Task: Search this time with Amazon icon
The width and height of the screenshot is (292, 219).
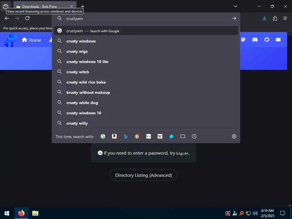Action: [114, 136]
